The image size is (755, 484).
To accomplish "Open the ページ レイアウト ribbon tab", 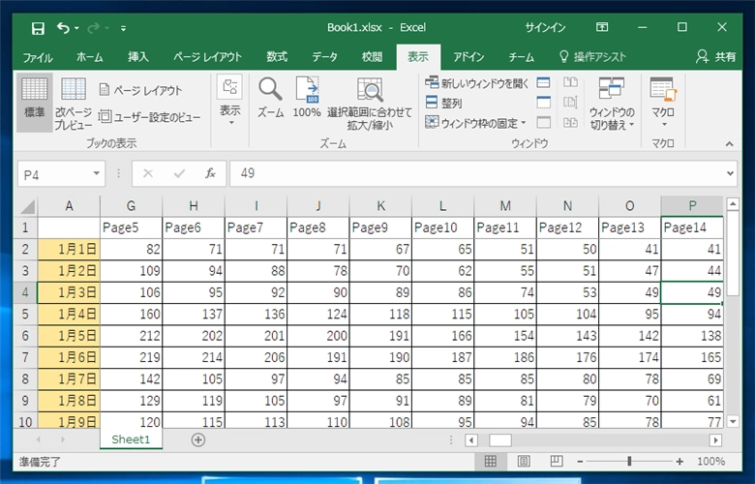I will tap(207, 57).
